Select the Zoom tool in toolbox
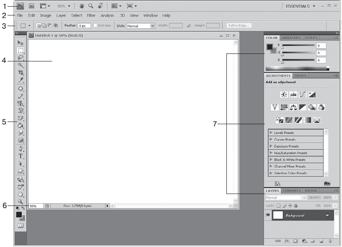 (x=21, y=201)
